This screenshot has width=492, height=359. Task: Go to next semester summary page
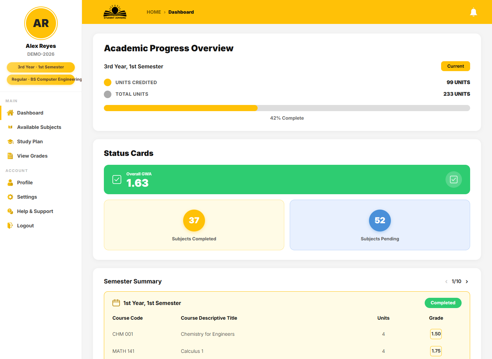click(x=467, y=281)
